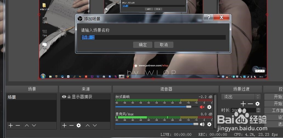This screenshot has width=283, height=138.
Task: Click the yellow folder desktop icon in preview
Action: [x=44, y=6]
